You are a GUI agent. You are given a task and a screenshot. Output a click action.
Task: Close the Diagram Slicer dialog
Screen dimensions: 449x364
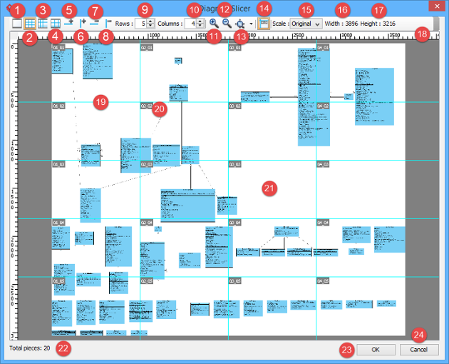click(x=437, y=6)
